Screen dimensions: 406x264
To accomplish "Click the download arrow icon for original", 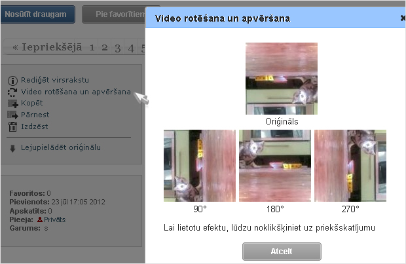I will click(12, 149).
